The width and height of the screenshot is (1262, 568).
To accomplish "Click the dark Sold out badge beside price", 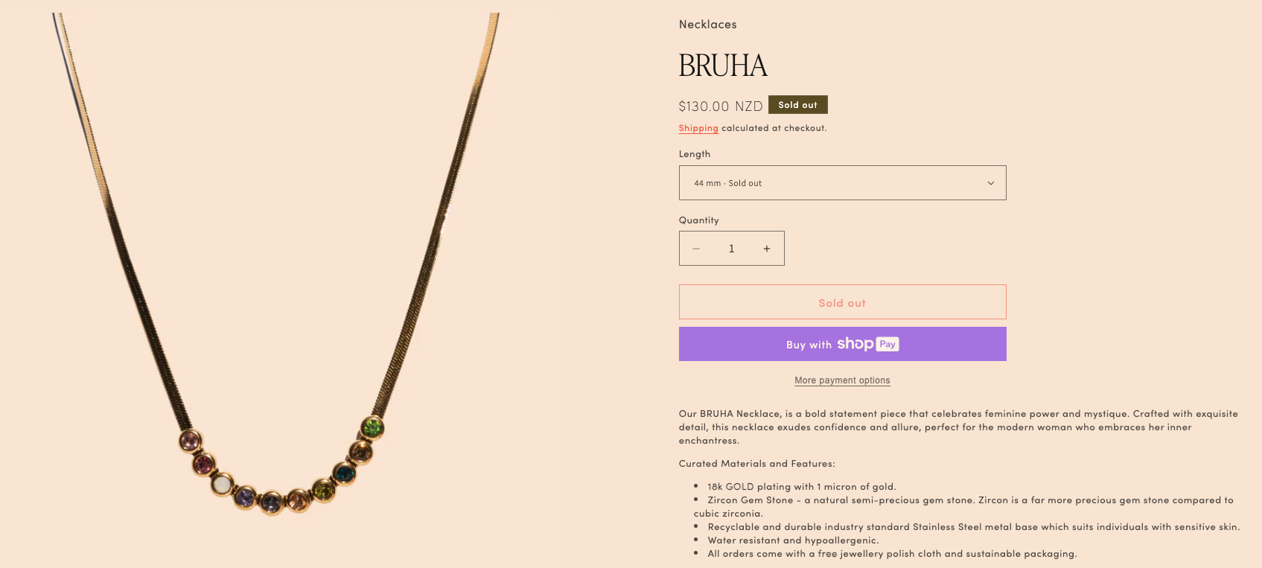I will (798, 105).
